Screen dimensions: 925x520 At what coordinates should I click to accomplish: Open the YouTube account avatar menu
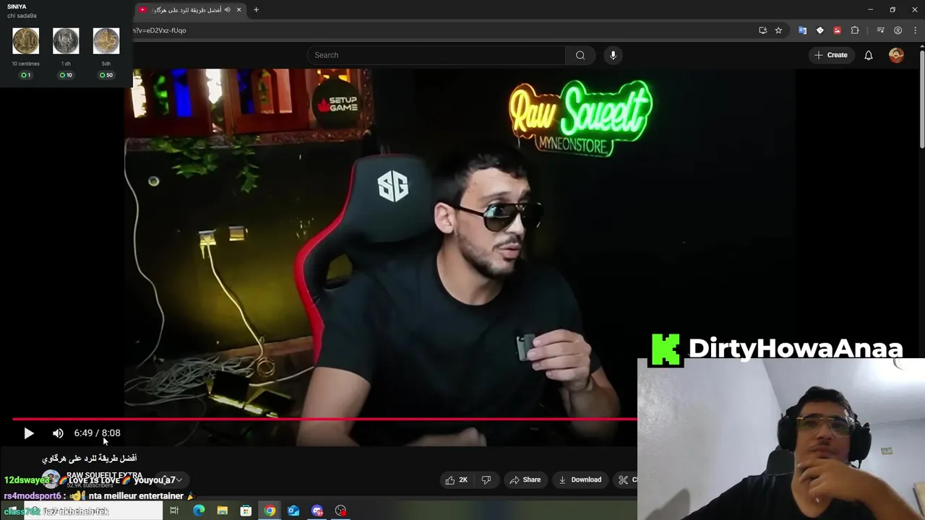896,55
